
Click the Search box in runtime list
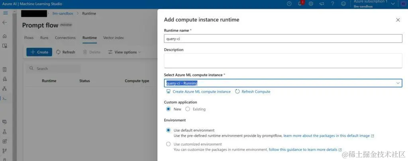(x=53, y=68)
